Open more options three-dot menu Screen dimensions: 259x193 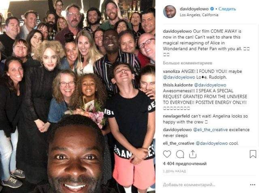click(253, 185)
